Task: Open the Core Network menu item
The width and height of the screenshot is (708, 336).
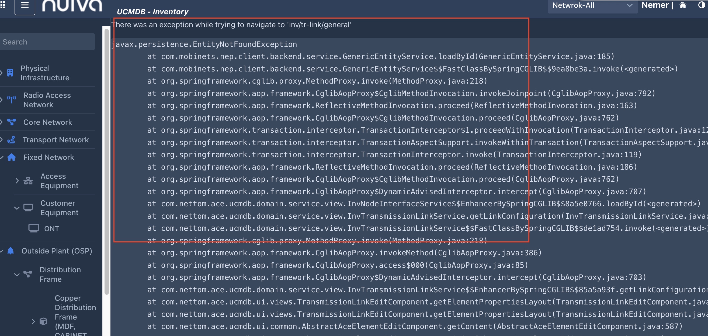Action: 47,122
